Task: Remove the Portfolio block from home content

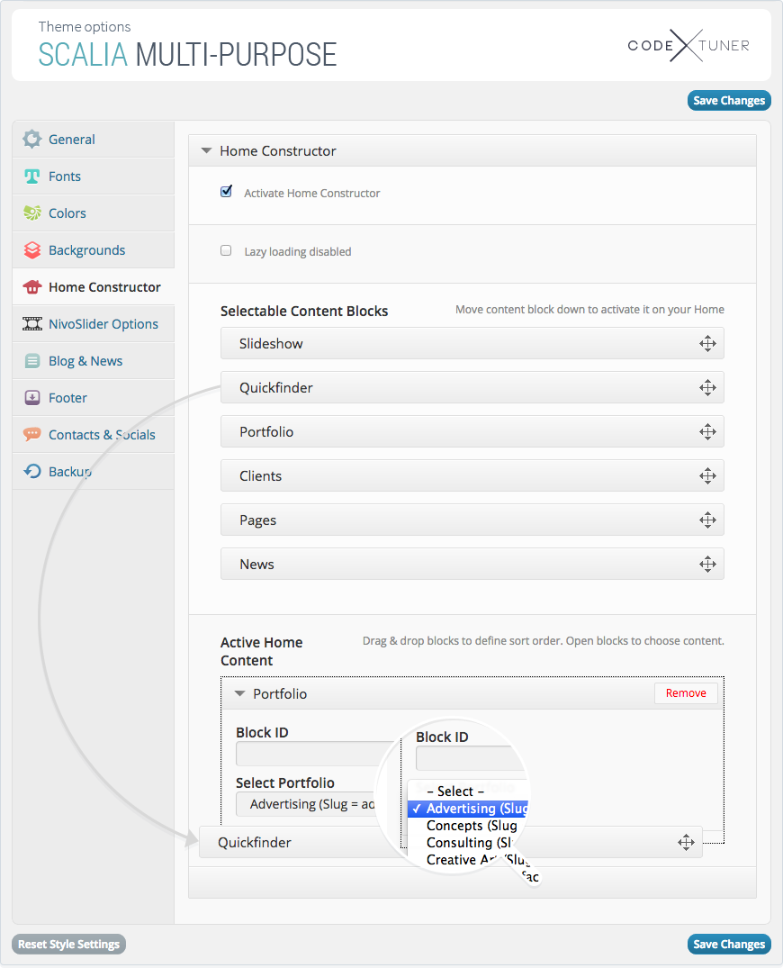Action: point(686,693)
